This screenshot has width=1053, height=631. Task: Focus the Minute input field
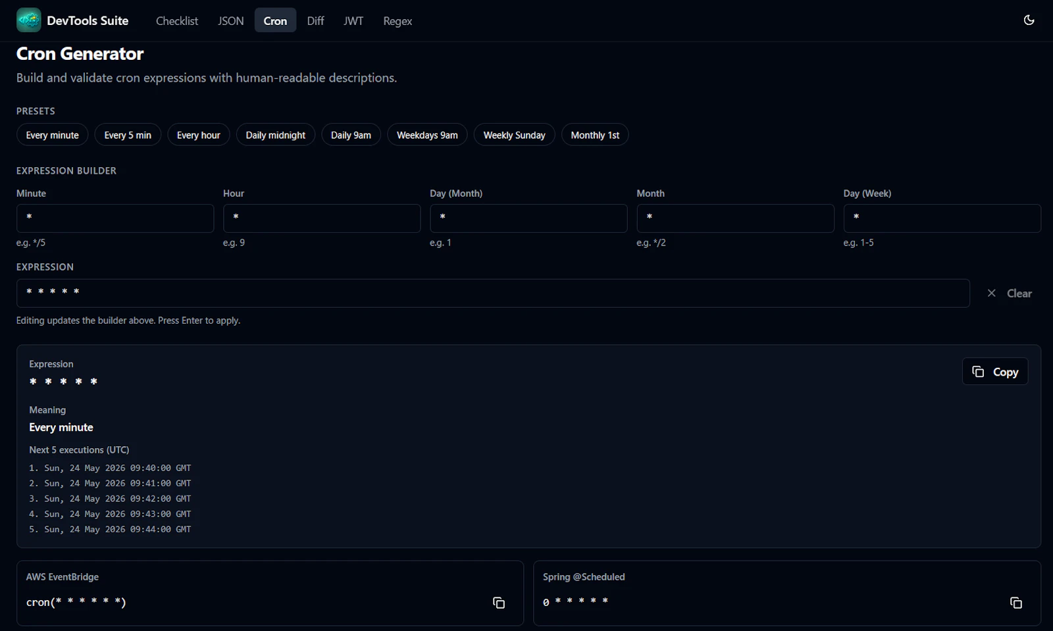coord(115,218)
